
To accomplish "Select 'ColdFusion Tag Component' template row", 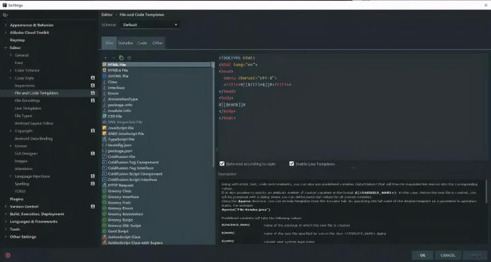I will point(158,162).
